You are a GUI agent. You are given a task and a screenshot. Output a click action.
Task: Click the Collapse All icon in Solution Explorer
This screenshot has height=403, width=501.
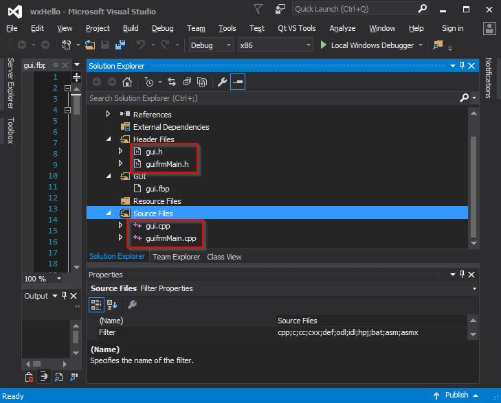coord(187,82)
